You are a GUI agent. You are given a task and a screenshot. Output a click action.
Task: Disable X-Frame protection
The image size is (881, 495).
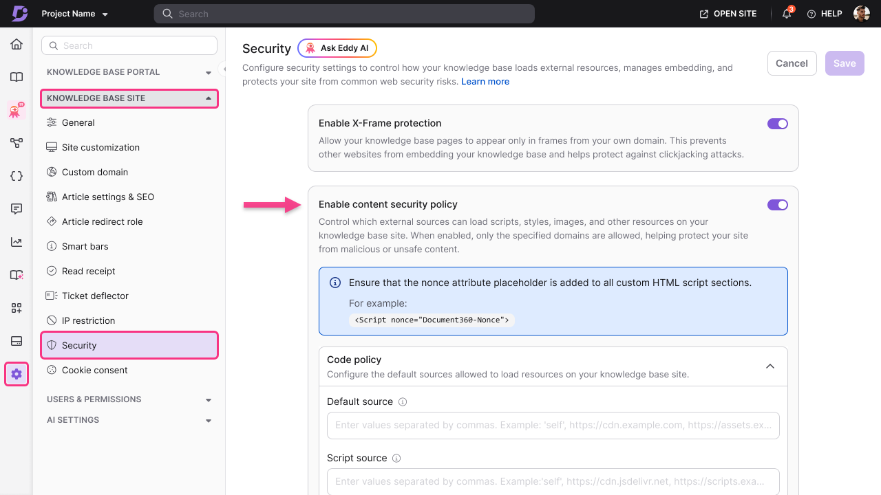pos(777,124)
